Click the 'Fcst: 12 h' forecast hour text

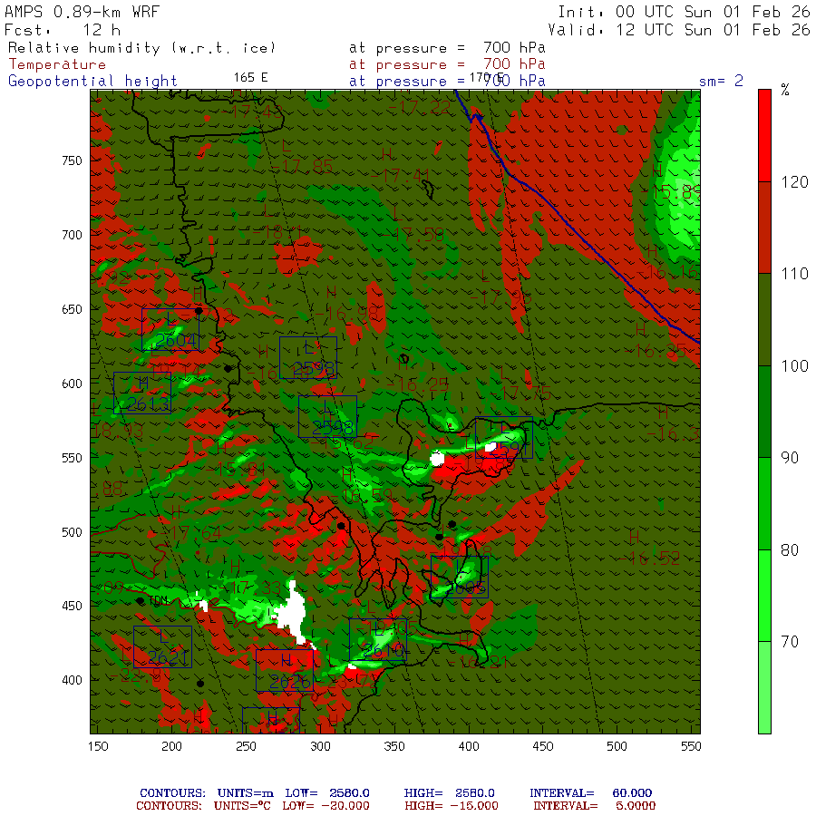(x=63, y=30)
